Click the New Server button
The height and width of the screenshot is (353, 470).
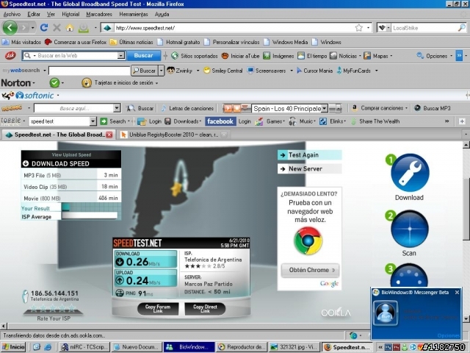click(310, 168)
